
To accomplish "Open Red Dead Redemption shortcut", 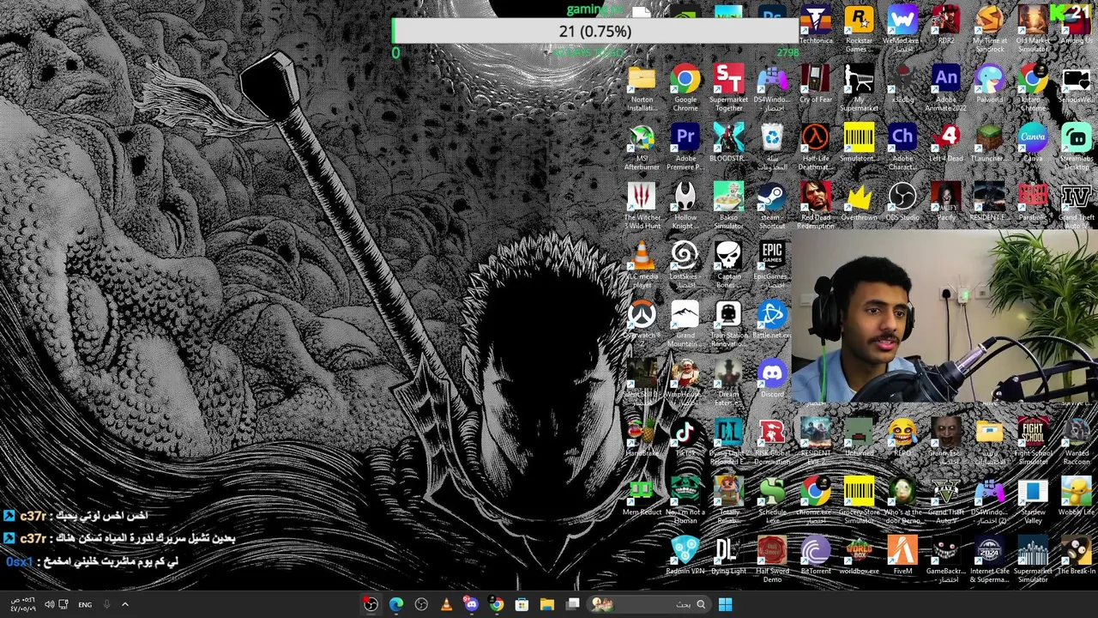I will tap(815, 206).
